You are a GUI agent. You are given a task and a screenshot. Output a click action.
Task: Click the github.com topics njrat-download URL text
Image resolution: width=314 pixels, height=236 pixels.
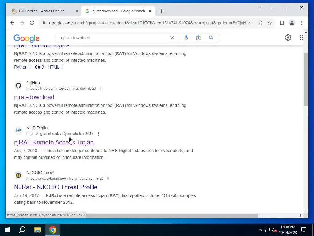(61, 88)
